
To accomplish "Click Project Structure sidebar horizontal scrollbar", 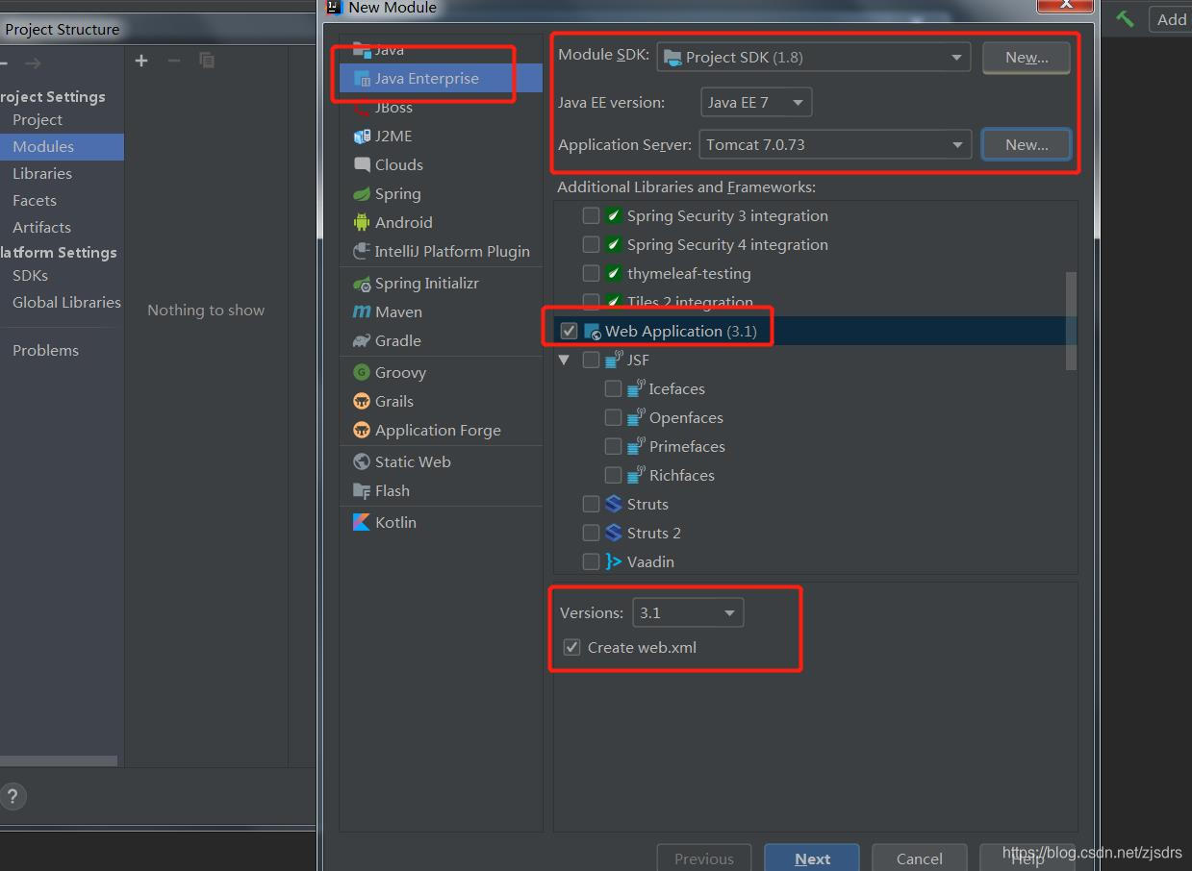I will tap(59, 760).
